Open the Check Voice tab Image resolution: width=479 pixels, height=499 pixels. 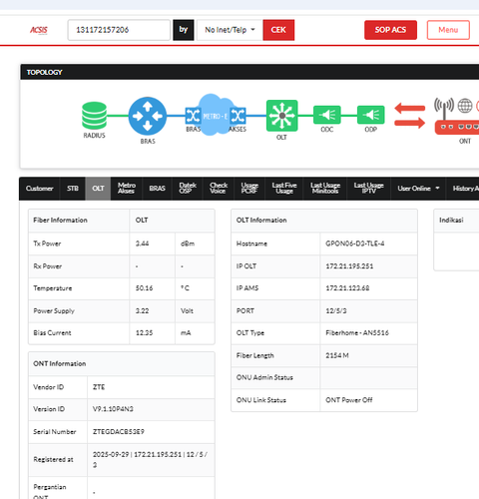[219, 189]
